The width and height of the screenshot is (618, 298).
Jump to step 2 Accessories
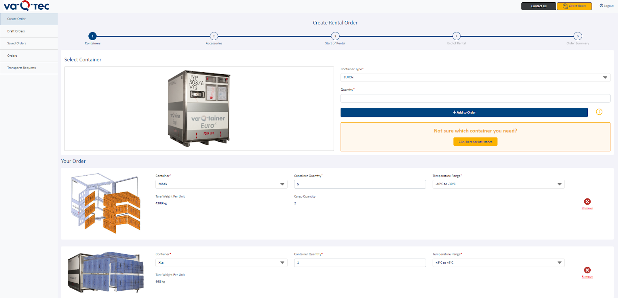tap(214, 36)
